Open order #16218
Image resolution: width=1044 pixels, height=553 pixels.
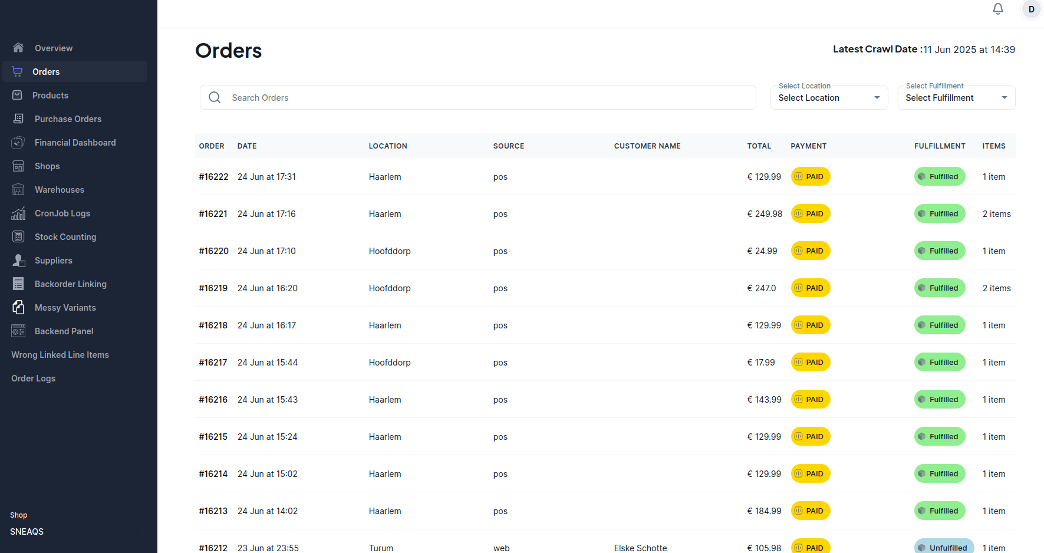(213, 325)
